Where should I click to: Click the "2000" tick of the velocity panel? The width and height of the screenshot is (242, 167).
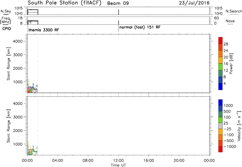pos(18,131)
